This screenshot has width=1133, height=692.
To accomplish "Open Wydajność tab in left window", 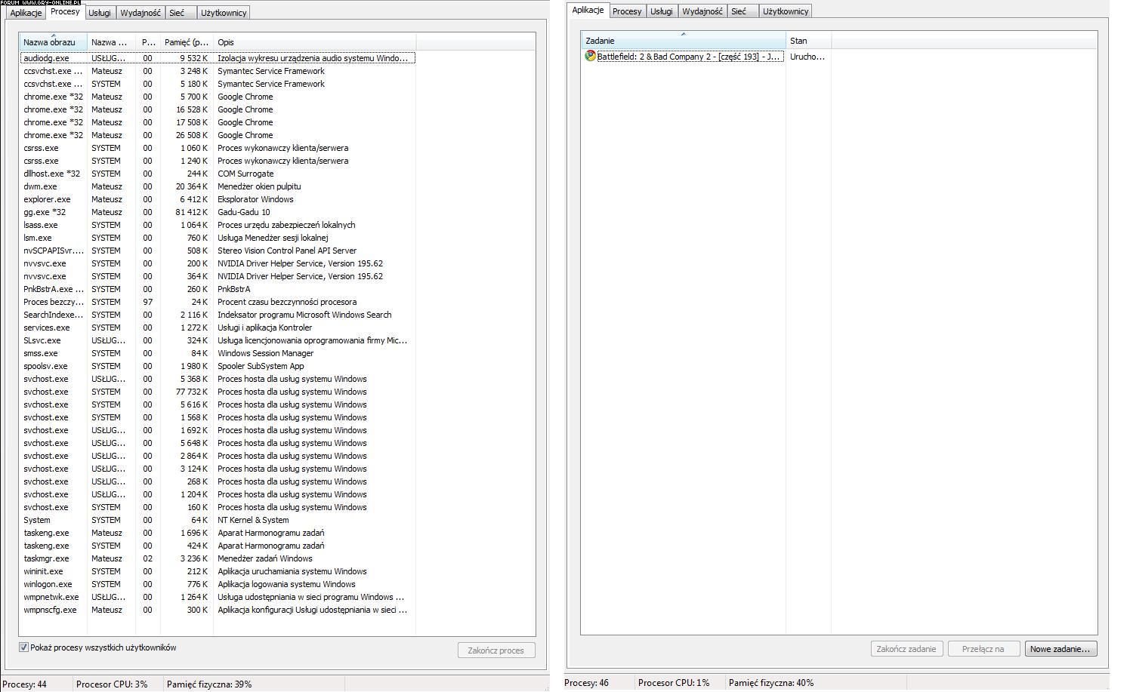I will point(140,13).
